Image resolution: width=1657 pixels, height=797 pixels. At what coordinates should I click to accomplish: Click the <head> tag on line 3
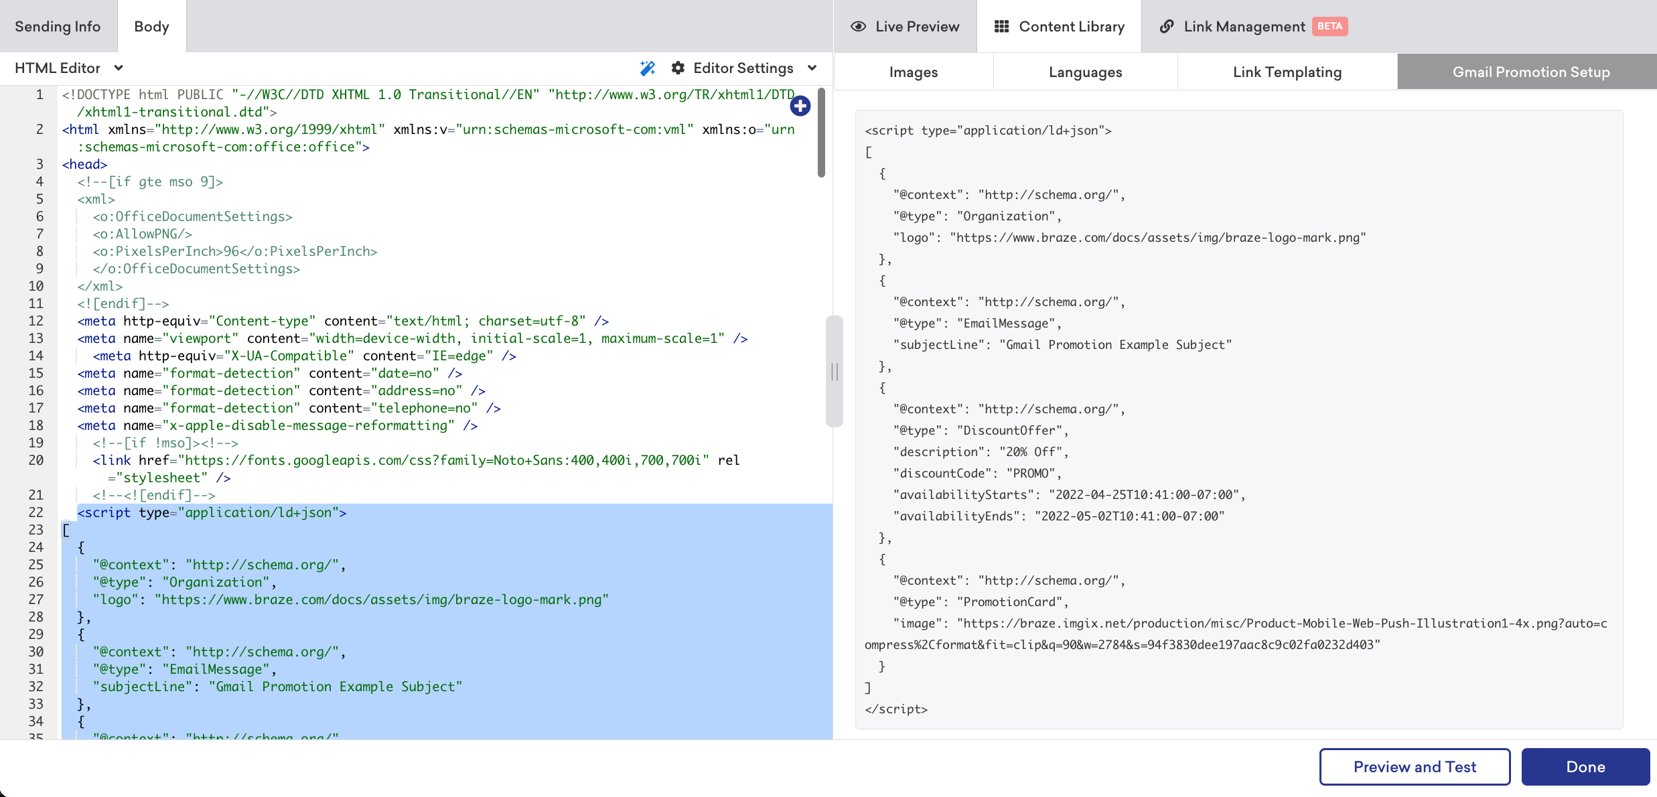tap(84, 164)
